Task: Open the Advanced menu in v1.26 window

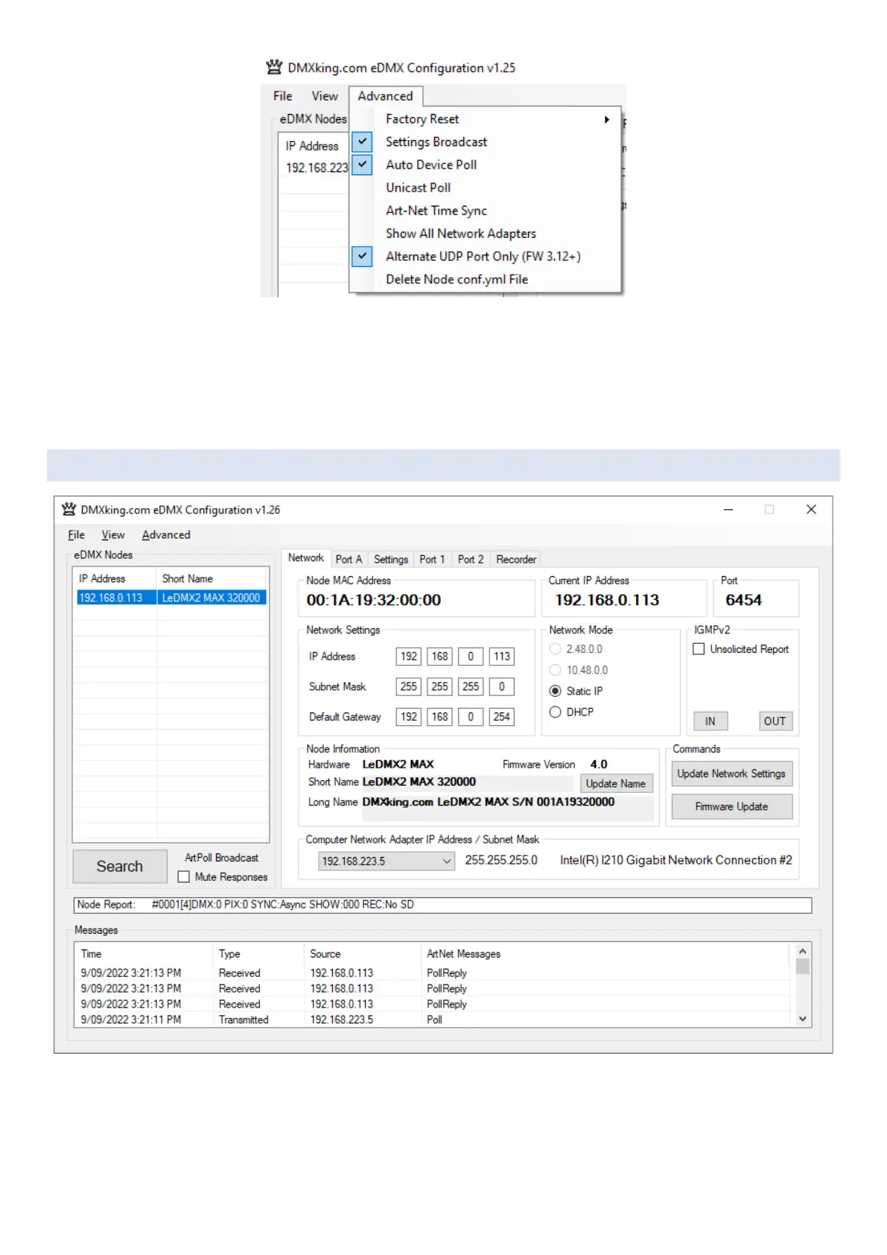Action: pyautogui.click(x=166, y=535)
